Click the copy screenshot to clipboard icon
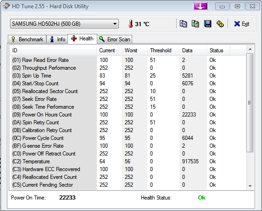 click(x=195, y=24)
